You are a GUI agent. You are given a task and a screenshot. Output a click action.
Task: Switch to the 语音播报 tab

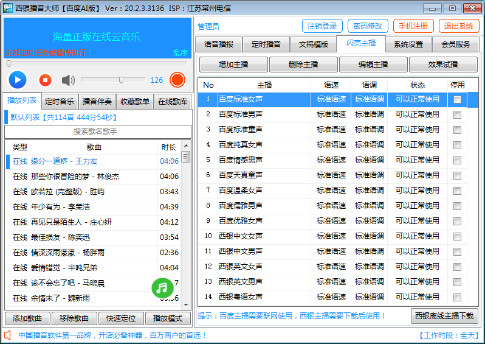219,44
